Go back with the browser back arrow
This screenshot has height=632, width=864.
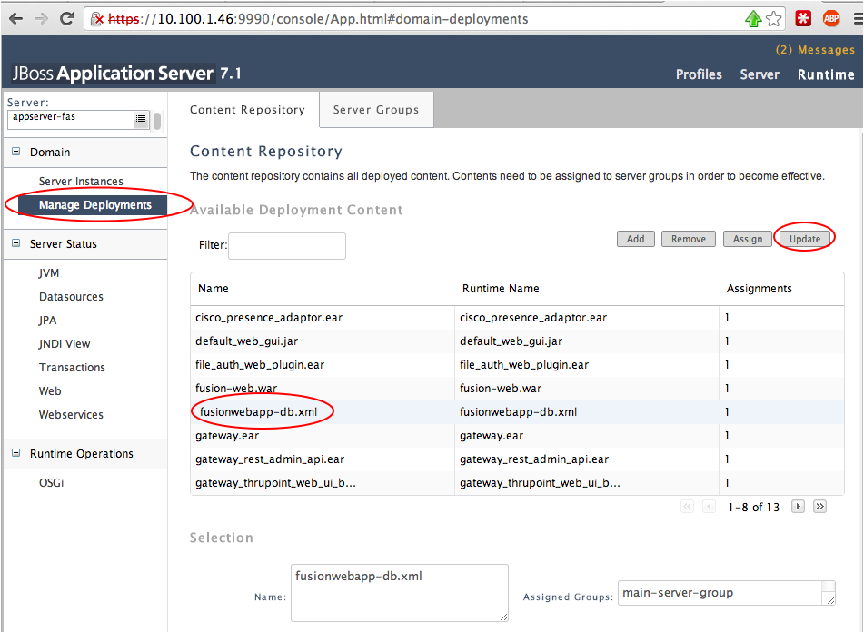16,19
